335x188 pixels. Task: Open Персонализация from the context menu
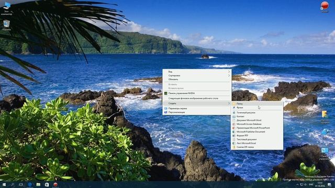[197, 112]
